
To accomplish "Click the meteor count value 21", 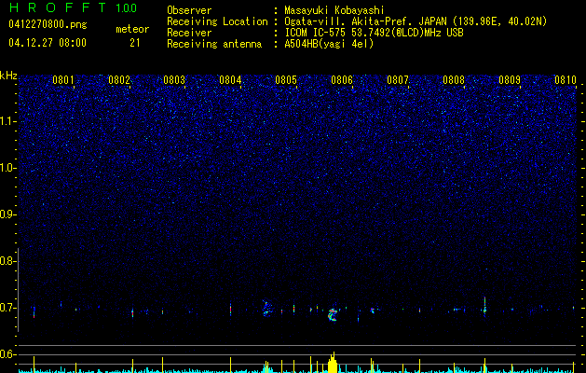I will (135, 43).
